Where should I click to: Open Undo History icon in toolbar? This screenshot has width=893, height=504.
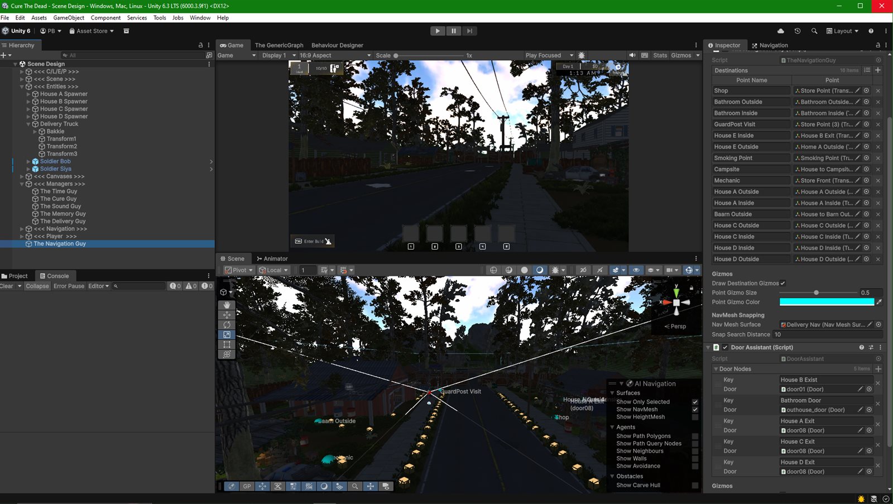798,31
